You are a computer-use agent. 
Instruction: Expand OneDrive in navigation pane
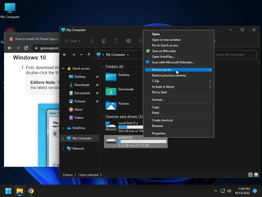tap(63, 128)
